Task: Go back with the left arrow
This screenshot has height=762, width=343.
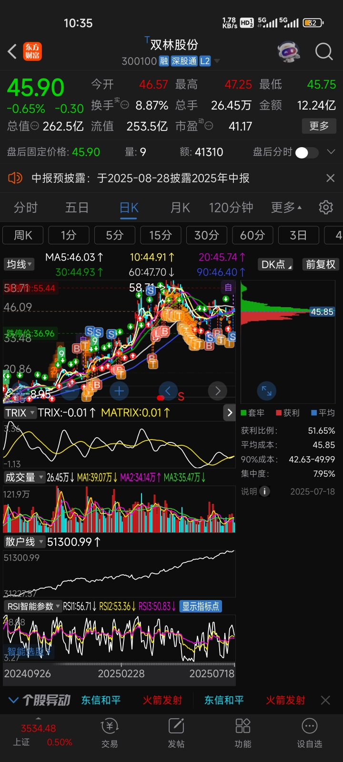Action: click(12, 51)
